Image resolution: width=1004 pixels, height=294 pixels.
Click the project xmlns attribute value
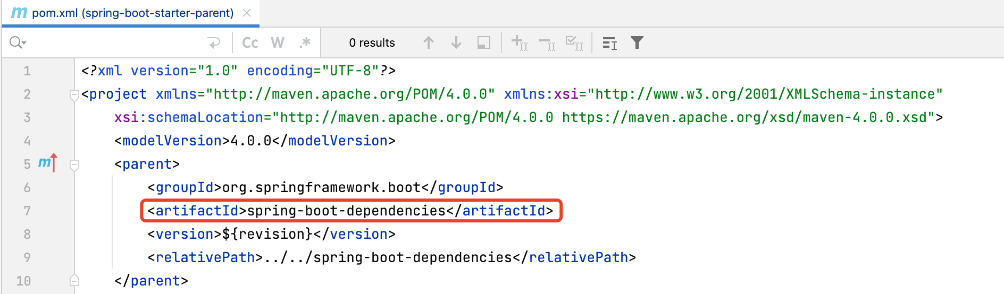(350, 94)
